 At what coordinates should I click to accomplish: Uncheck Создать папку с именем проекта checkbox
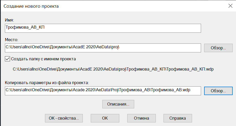pos(7,59)
